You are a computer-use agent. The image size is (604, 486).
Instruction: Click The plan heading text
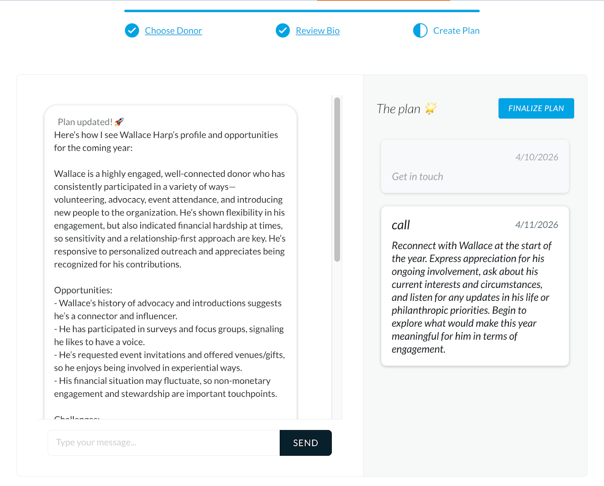[x=398, y=109]
